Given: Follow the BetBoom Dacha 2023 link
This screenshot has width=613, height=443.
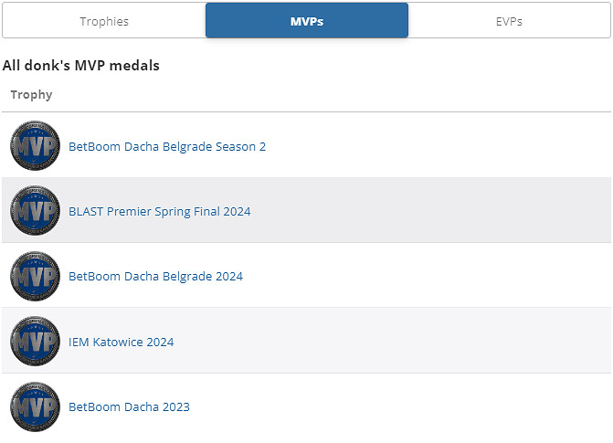Looking at the screenshot, I should 130,406.
